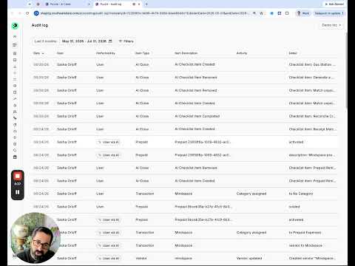Click 'Checklist item: Reconcile Cr' detail cell
This screenshot has height=266, width=355.
click(312, 116)
